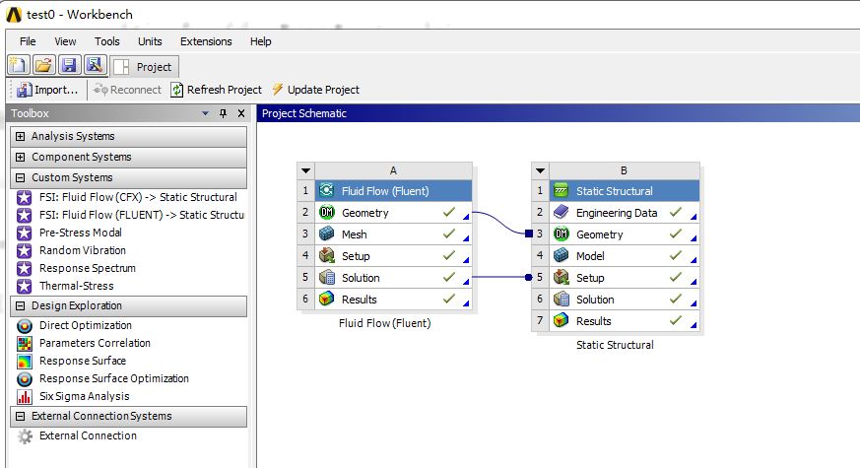Select Results cell in system A
The width and height of the screenshot is (860, 468).
(x=393, y=299)
